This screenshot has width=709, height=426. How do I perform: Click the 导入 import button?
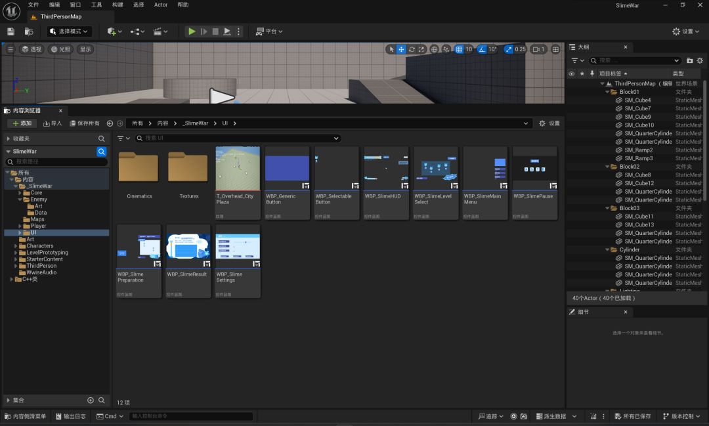pyautogui.click(x=53, y=123)
